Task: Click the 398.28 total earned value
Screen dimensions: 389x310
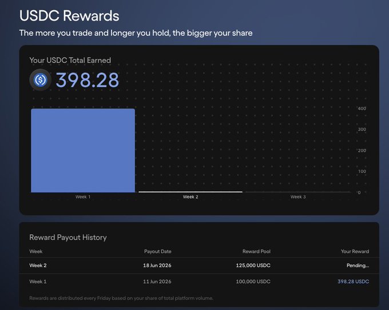Action: 88,80
